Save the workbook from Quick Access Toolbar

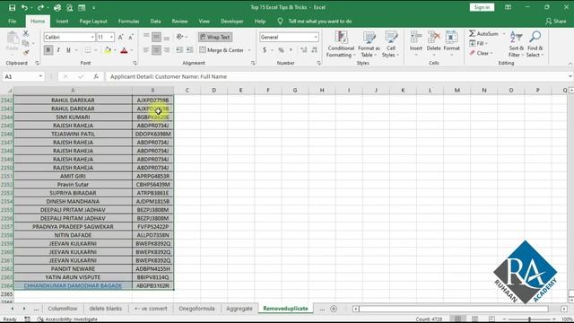click(x=12, y=7)
